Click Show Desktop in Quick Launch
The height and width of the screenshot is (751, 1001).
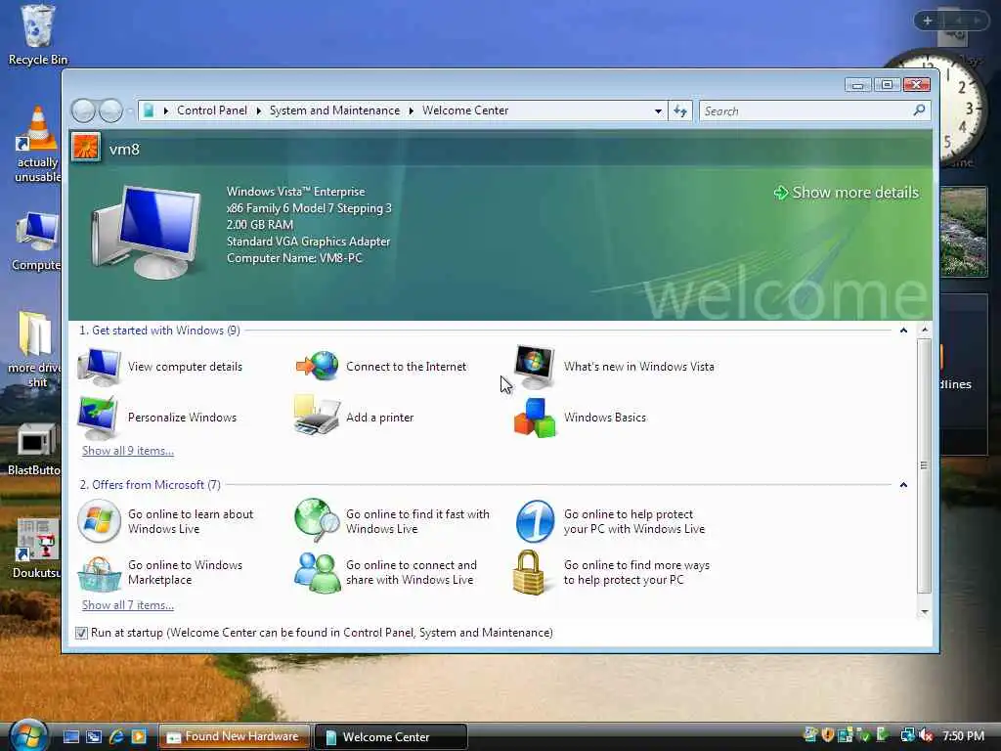(x=71, y=736)
